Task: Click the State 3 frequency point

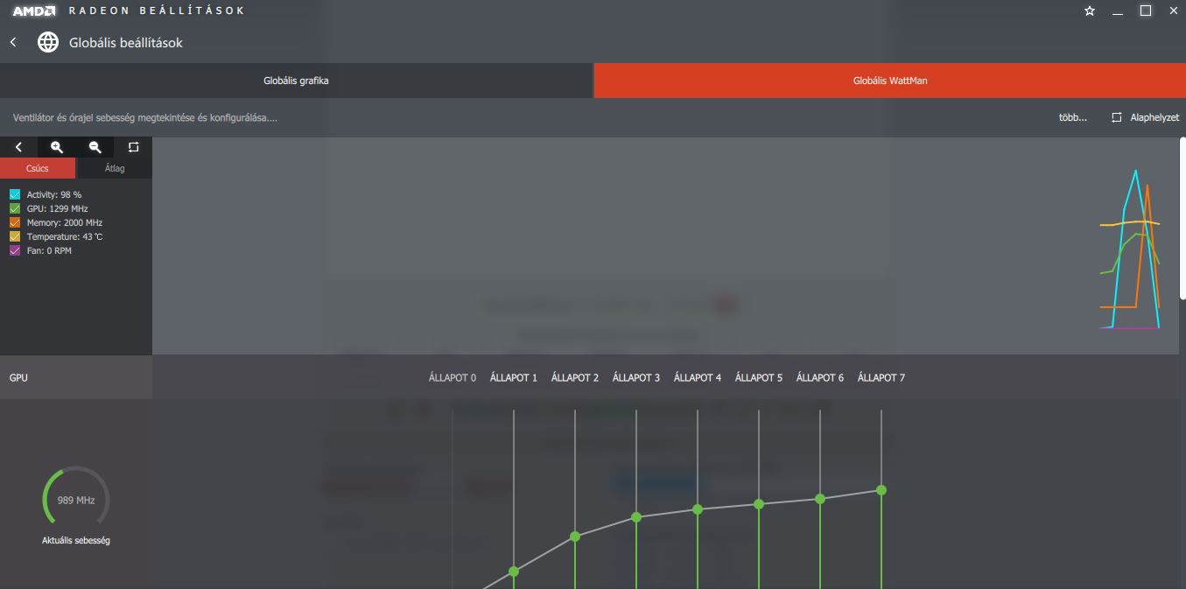Action: (636, 517)
